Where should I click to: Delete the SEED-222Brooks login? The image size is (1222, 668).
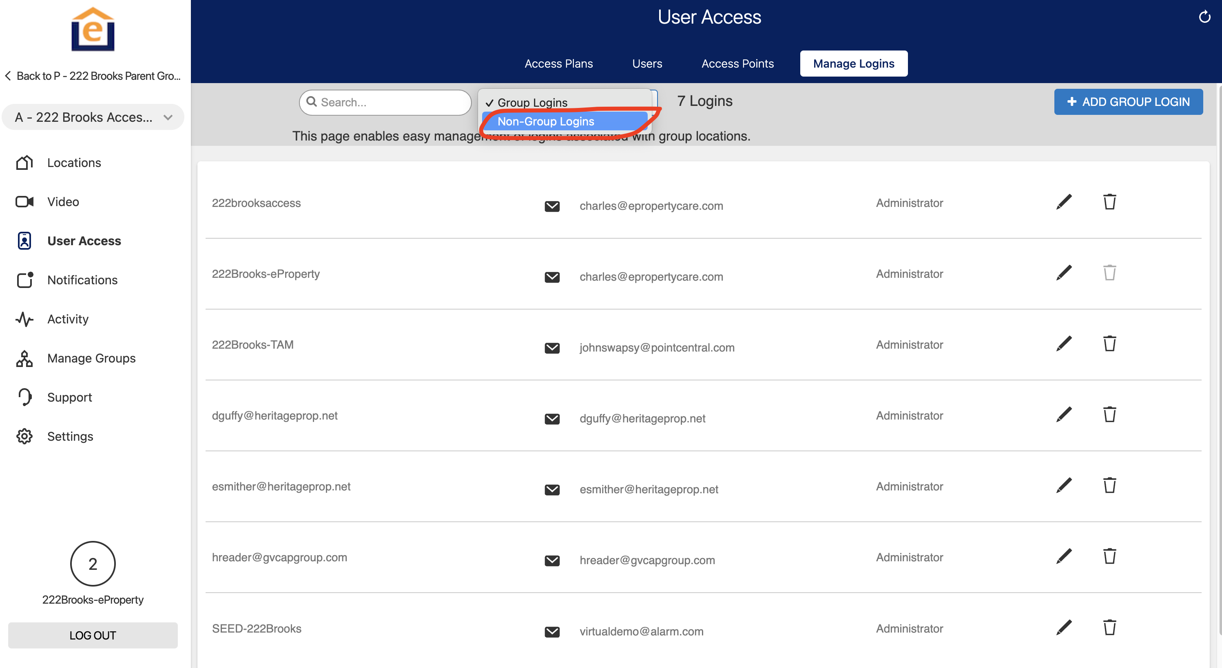click(x=1109, y=627)
